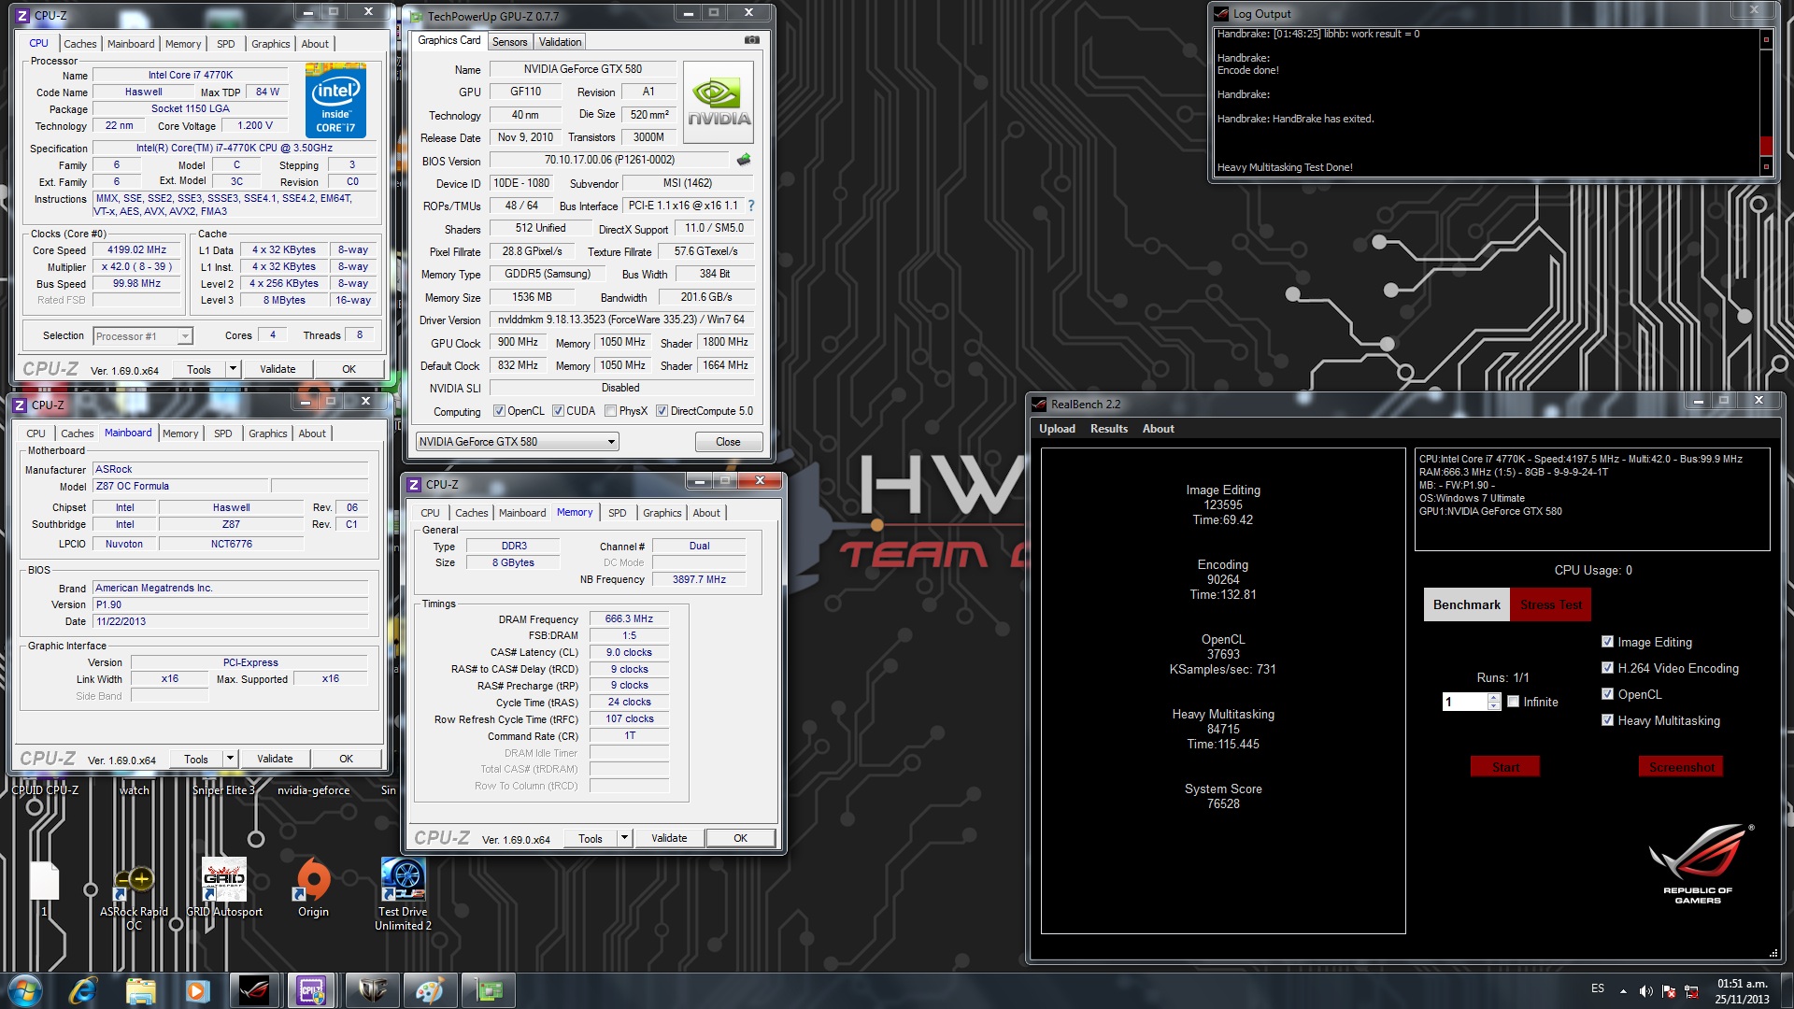Click the GPU-Z screenshot camera icon
The height and width of the screenshot is (1009, 1794).
(x=751, y=40)
